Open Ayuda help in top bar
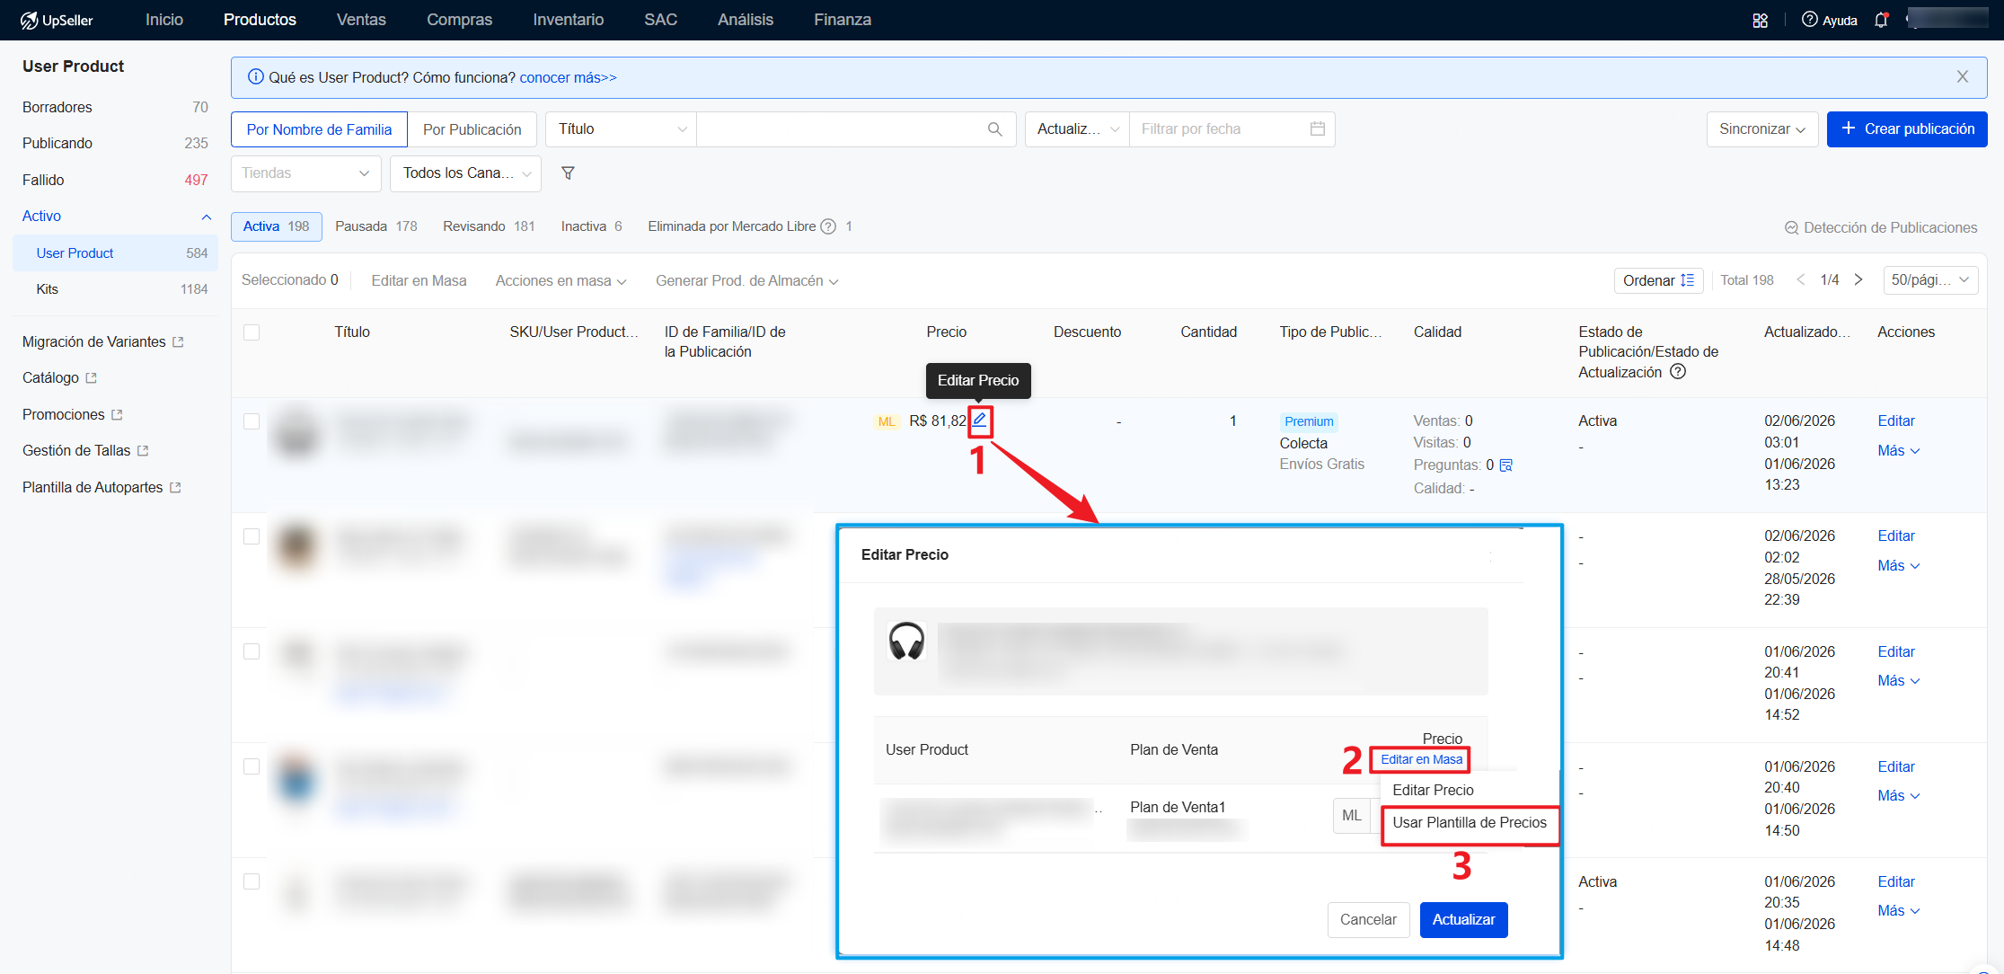 point(1829,20)
